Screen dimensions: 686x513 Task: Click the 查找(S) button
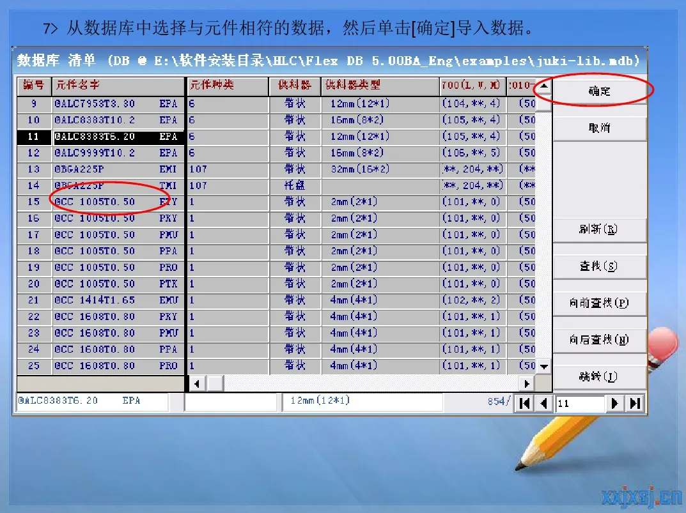click(x=600, y=266)
